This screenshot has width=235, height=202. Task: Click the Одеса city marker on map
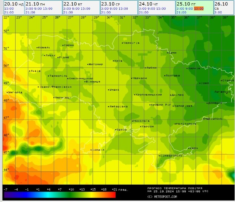pyautogui.click(x=115, y=129)
